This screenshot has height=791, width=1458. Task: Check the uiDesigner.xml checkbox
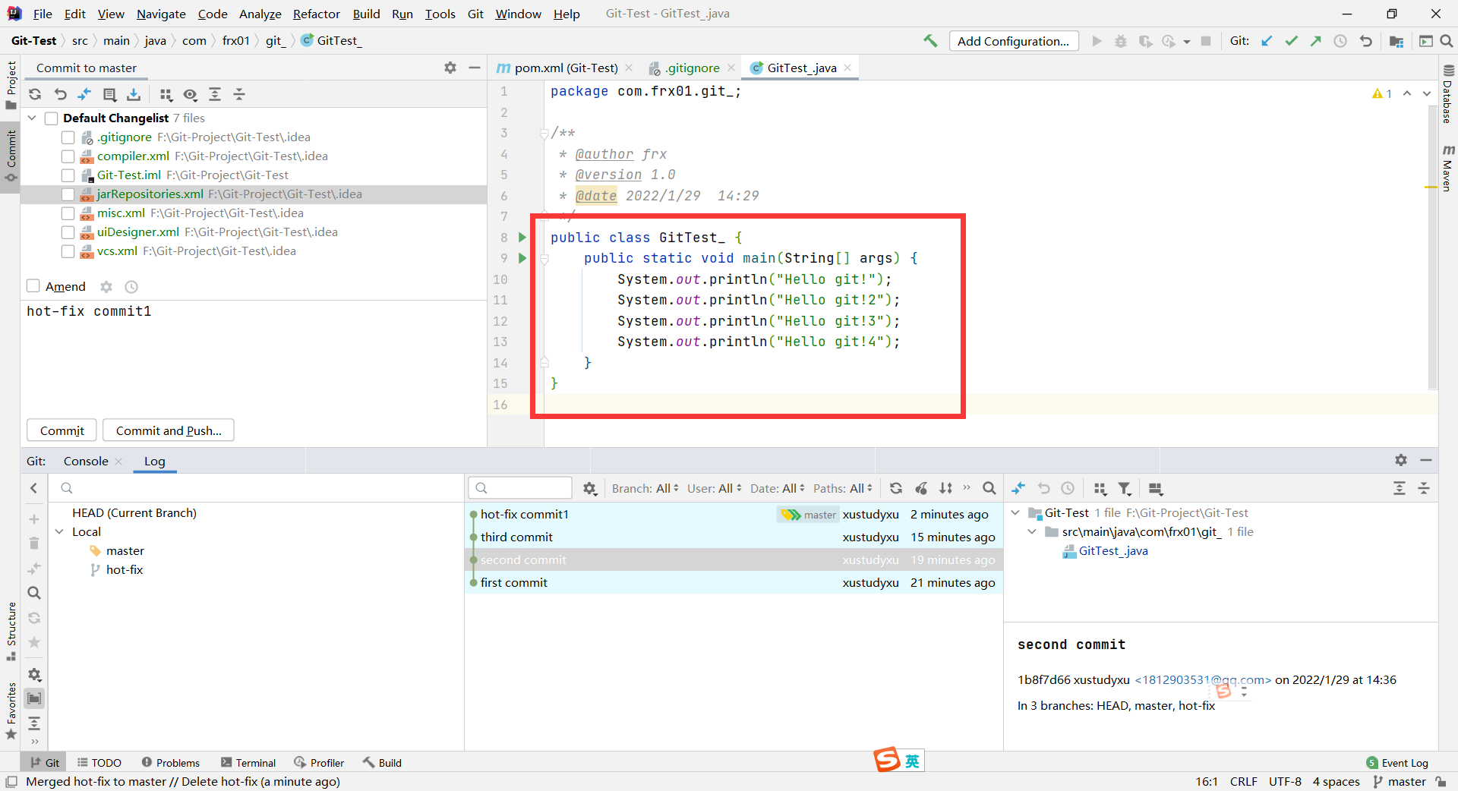[68, 232]
